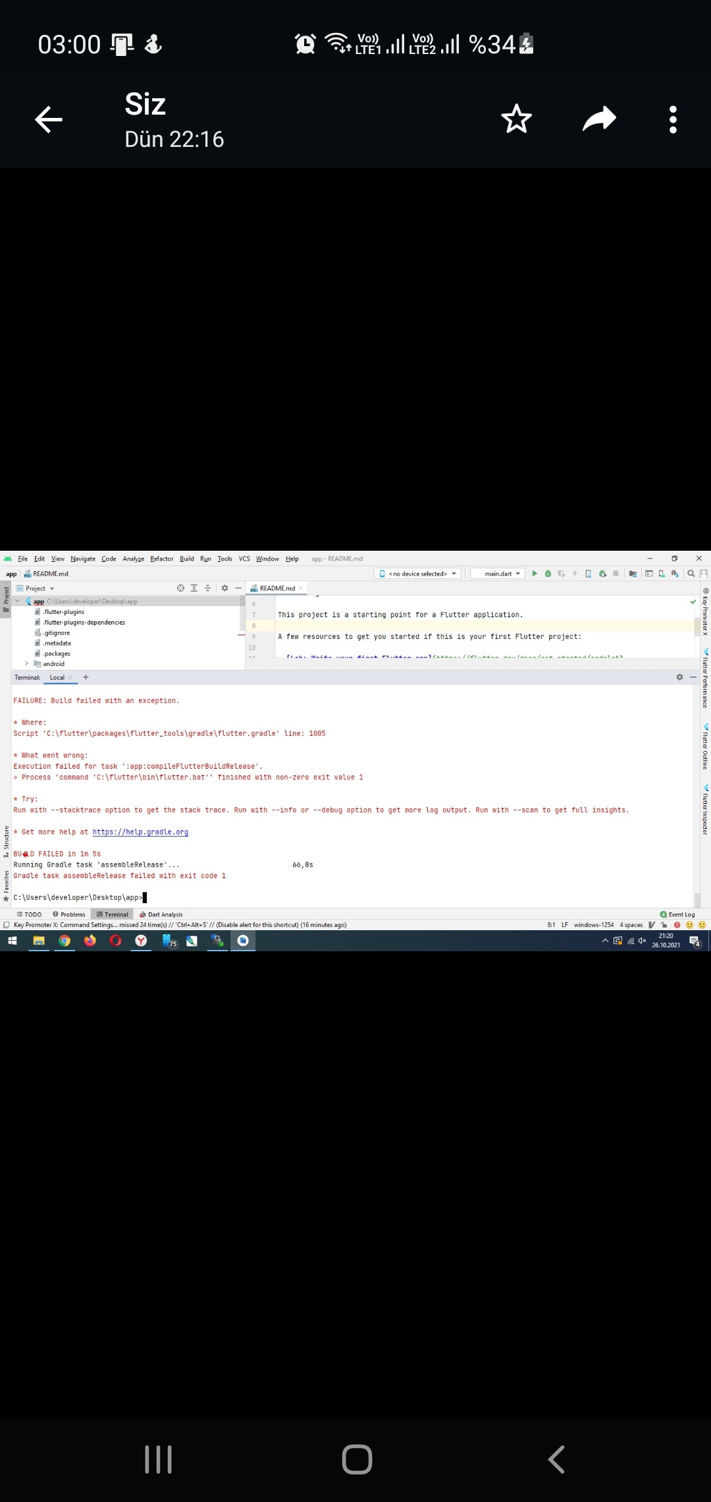Image resolution: width=711 pixels, height=1502 pixels.
Task: Toggle the Flutter Inspector side panel
Action: 705,809
